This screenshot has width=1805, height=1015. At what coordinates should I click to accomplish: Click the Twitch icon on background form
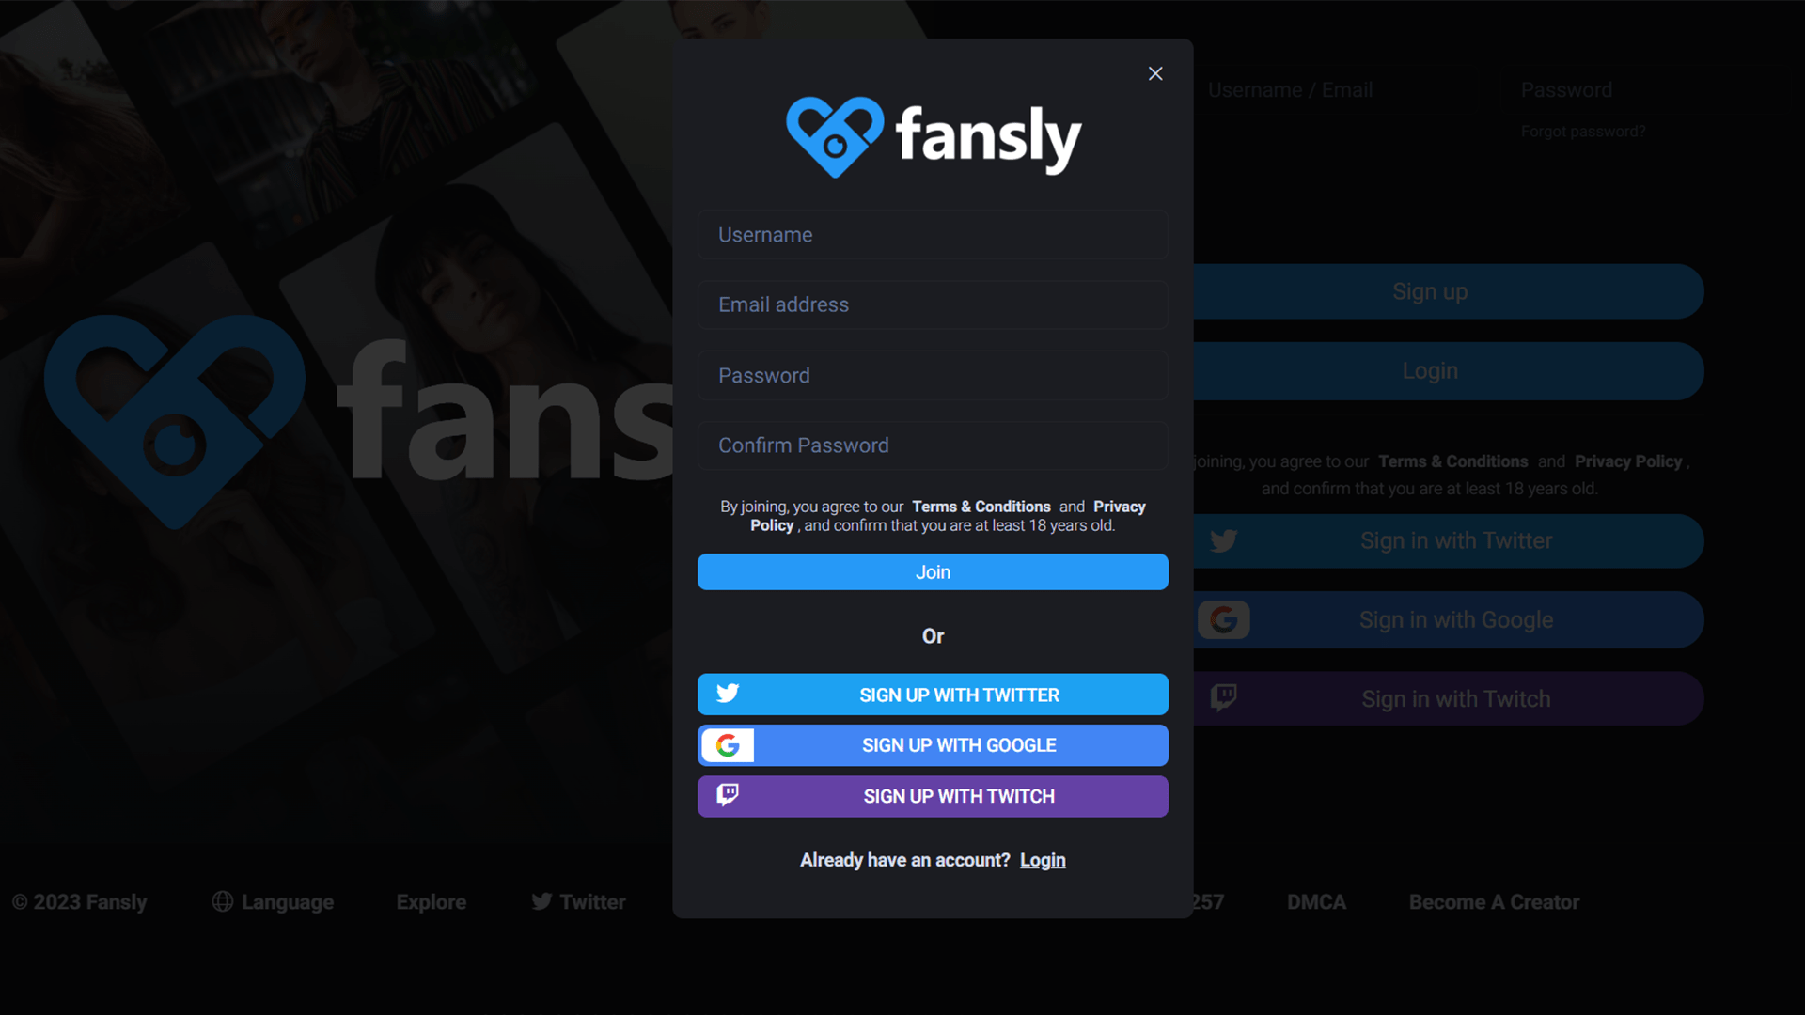(1225, 697)
